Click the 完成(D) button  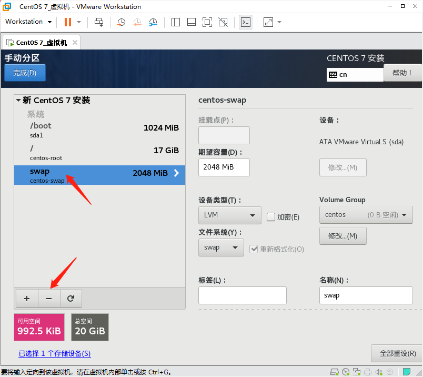(x=25, y=73)
